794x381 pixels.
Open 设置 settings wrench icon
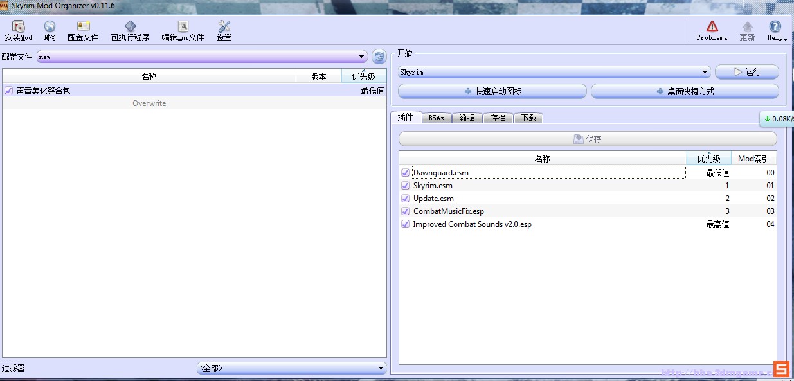224,27
